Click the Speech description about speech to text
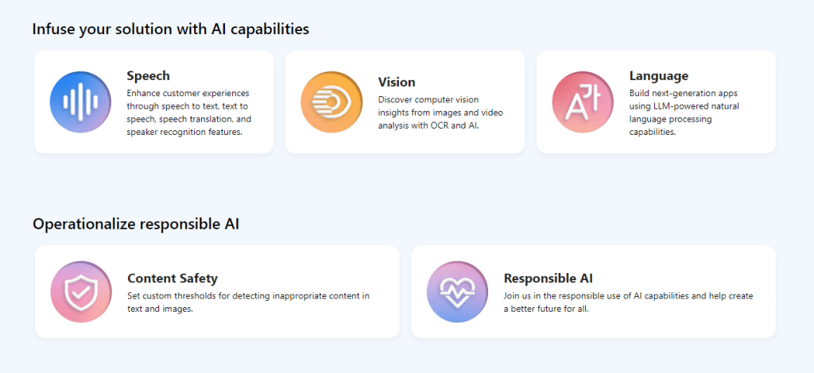The width and height of the screenshot is (814, 373). tap(189, 112)
